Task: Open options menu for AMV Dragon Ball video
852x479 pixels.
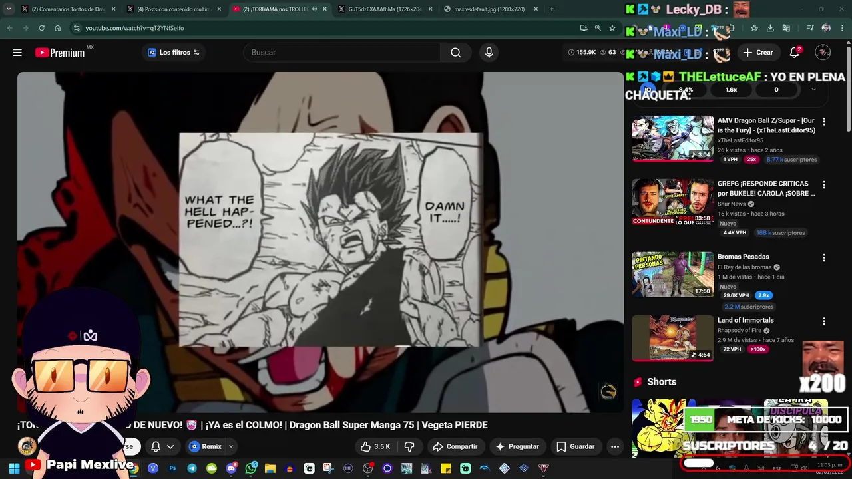Action: point(824,122)
